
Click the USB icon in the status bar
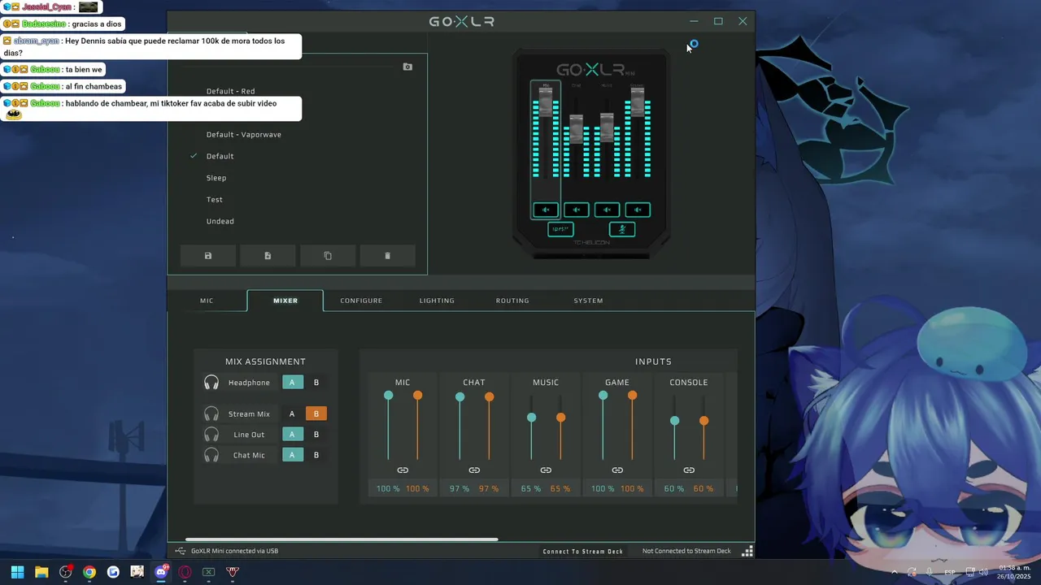pyautogui.click(x=181, y=551)
